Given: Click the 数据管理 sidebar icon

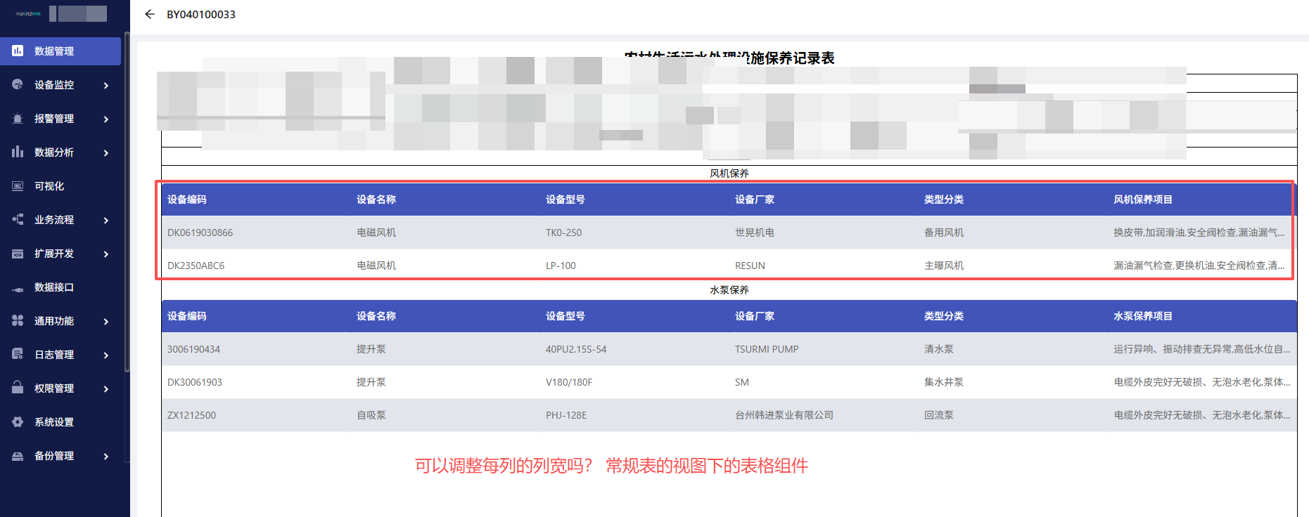Looking at the screenshot, I should pos(18,51).
